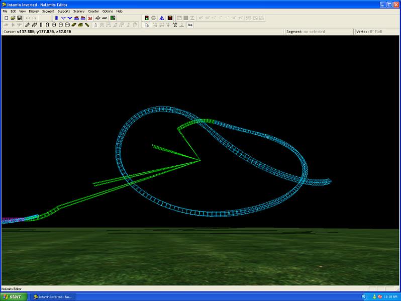This screenshot has height=301, width=401.
Task: Open the Help menu
Action: (119, 11)
